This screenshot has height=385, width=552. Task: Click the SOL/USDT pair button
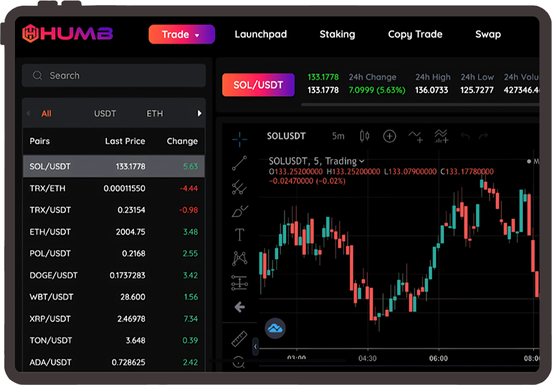point(258,85)
